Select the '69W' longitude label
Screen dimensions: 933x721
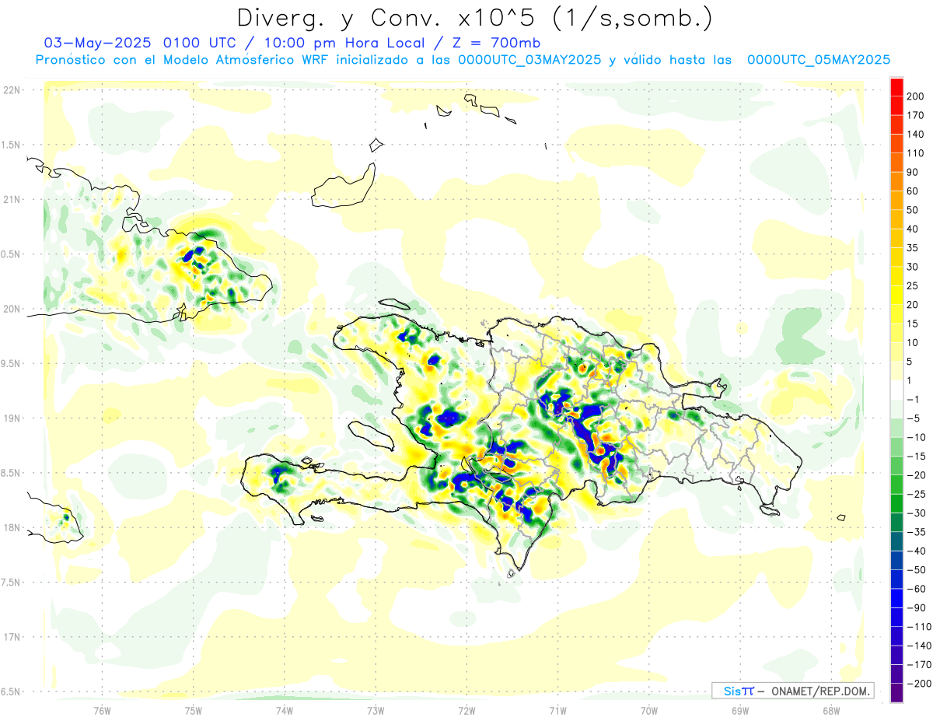point(740,709)
